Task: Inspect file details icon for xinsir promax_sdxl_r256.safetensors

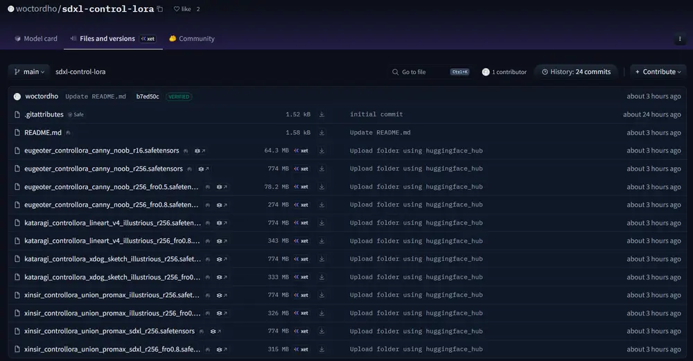Action: [x=216, y=331]
